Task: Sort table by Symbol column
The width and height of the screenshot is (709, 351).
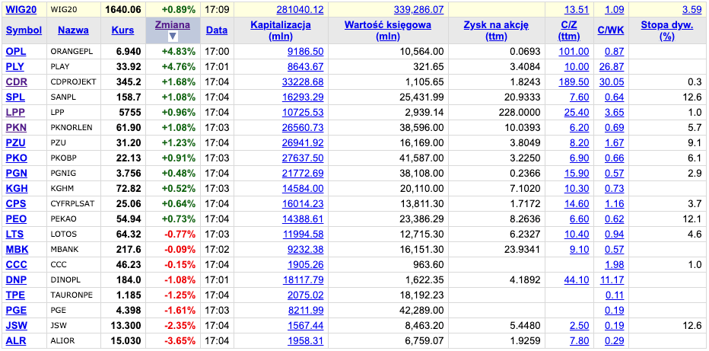Action: coord(24,30)
